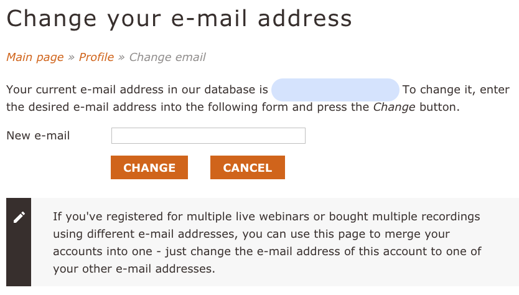
Task: Click the Change your e-mail address heading
Action: click(179, 19)
